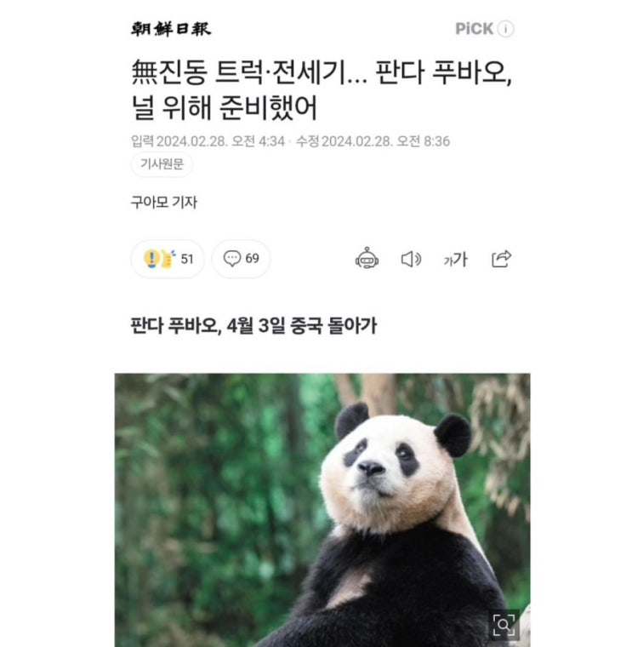Screen dimensions: 632x647
Task: Listen to article with speaker icon
Action: coord(412,259)
